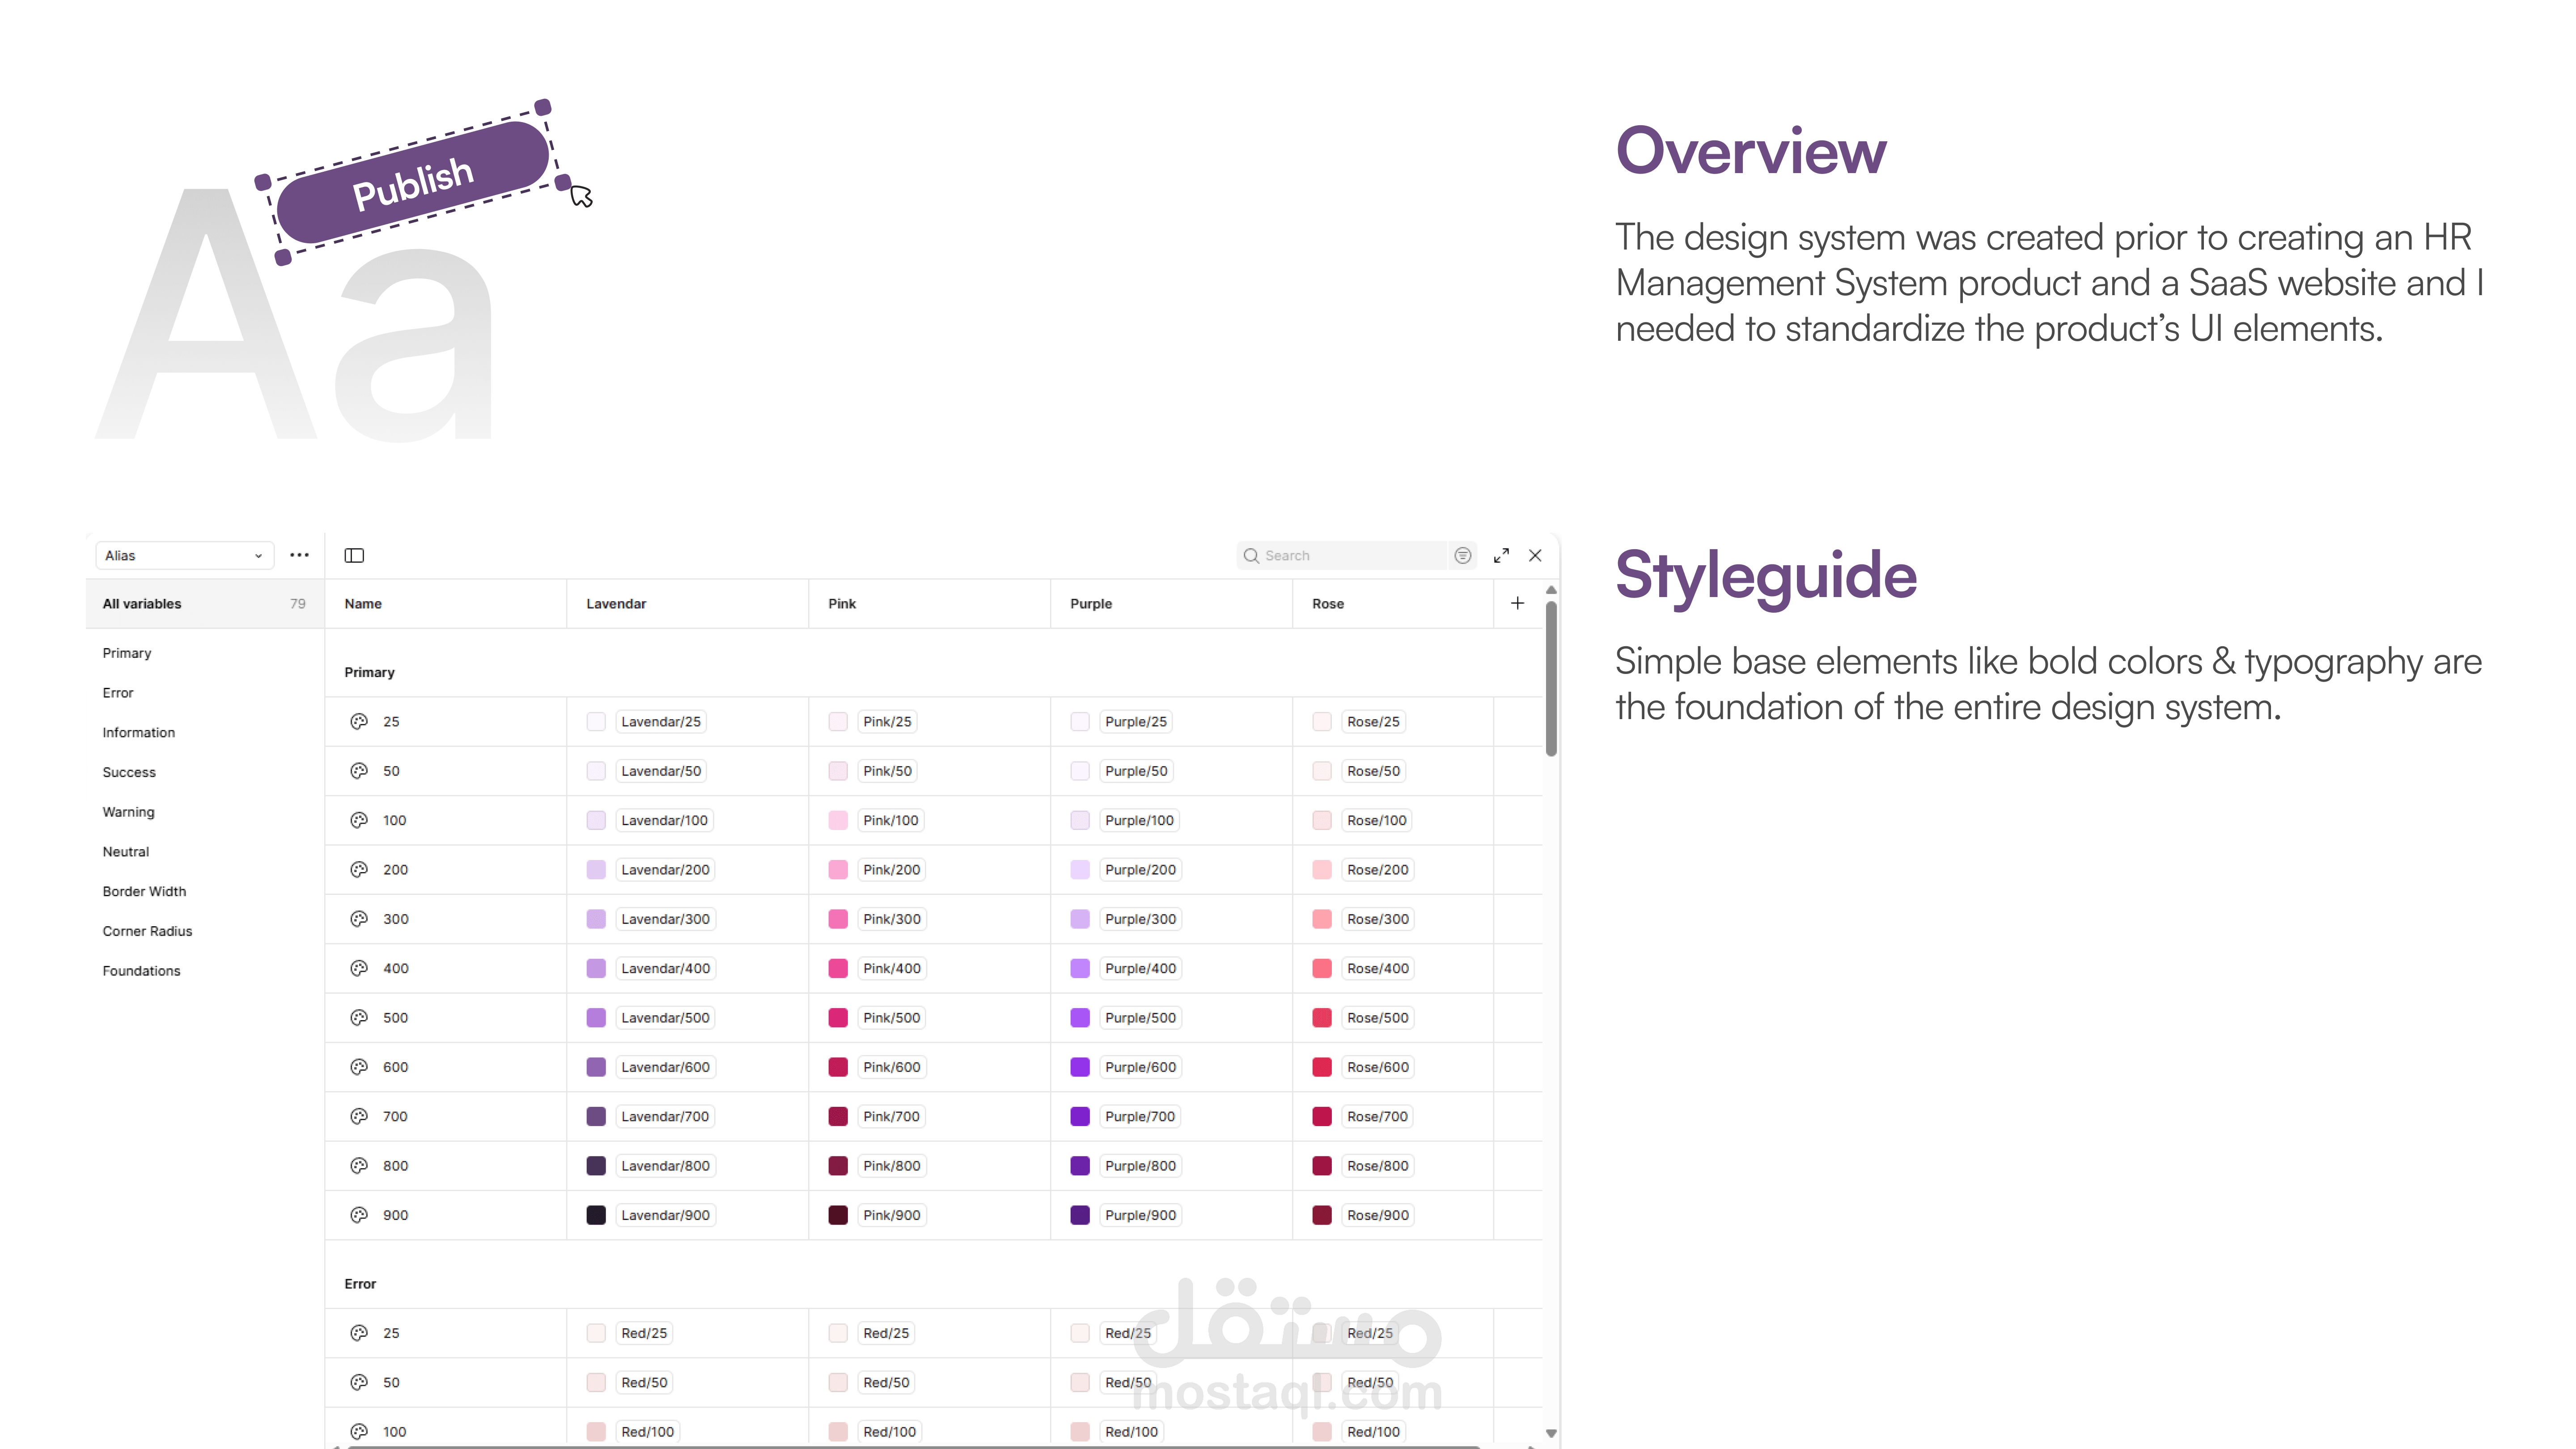This screenshot has width=2576, height=1449.
Task: Expand variables panel to fullscreen
Action: (x=1501, y=555)
